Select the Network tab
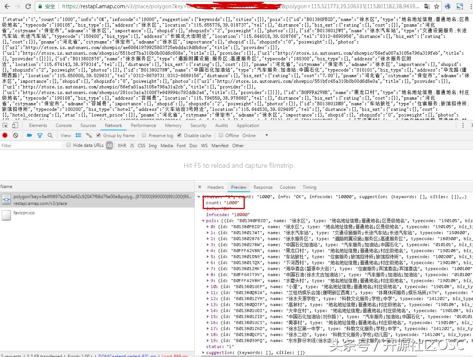 113,125
